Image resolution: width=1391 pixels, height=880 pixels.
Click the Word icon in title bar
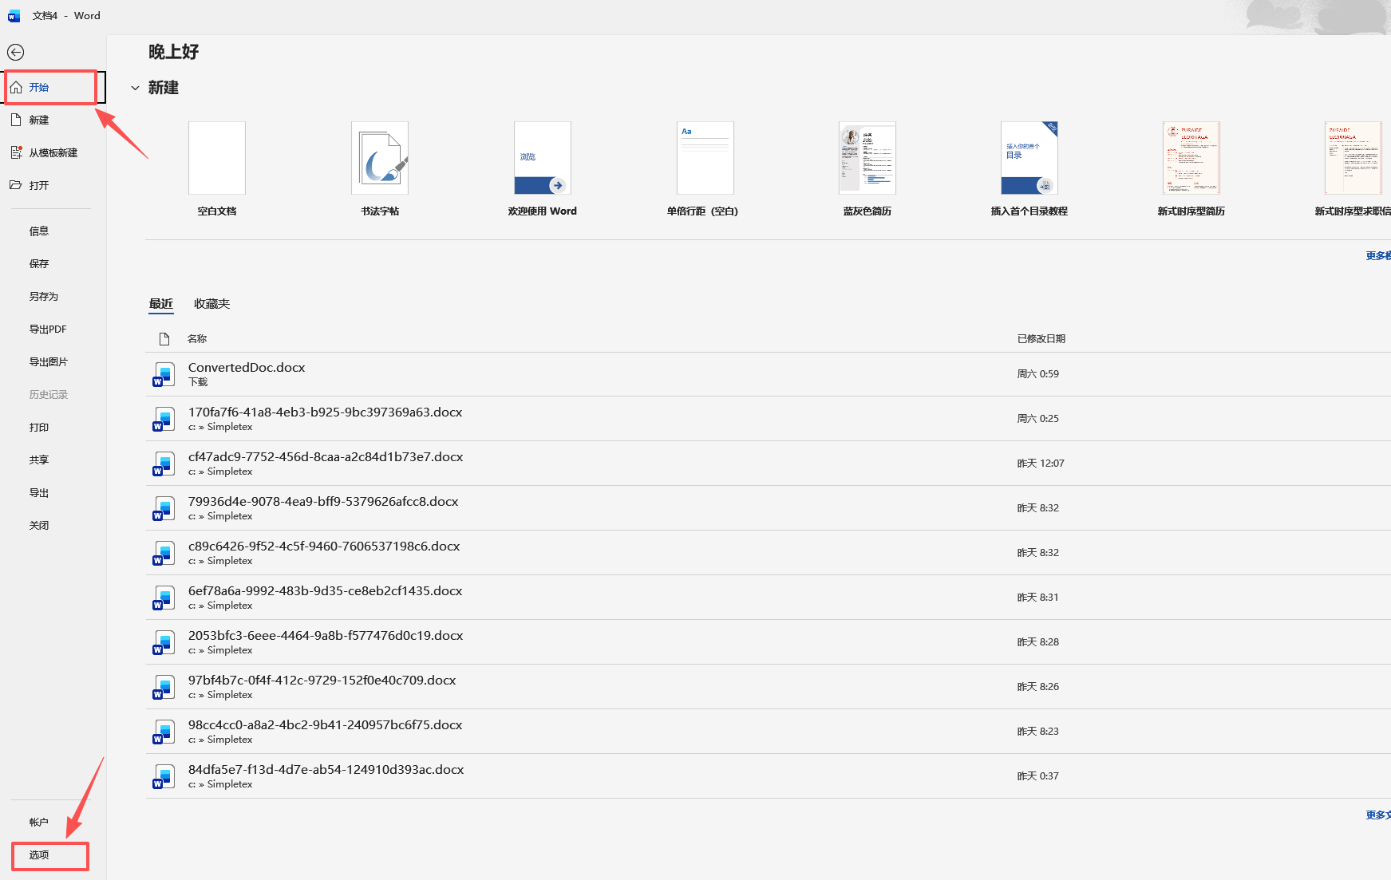tap(14, 15)
